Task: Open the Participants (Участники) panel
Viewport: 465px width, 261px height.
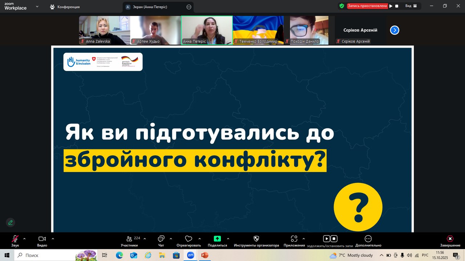Action: (x=129, y=239)
